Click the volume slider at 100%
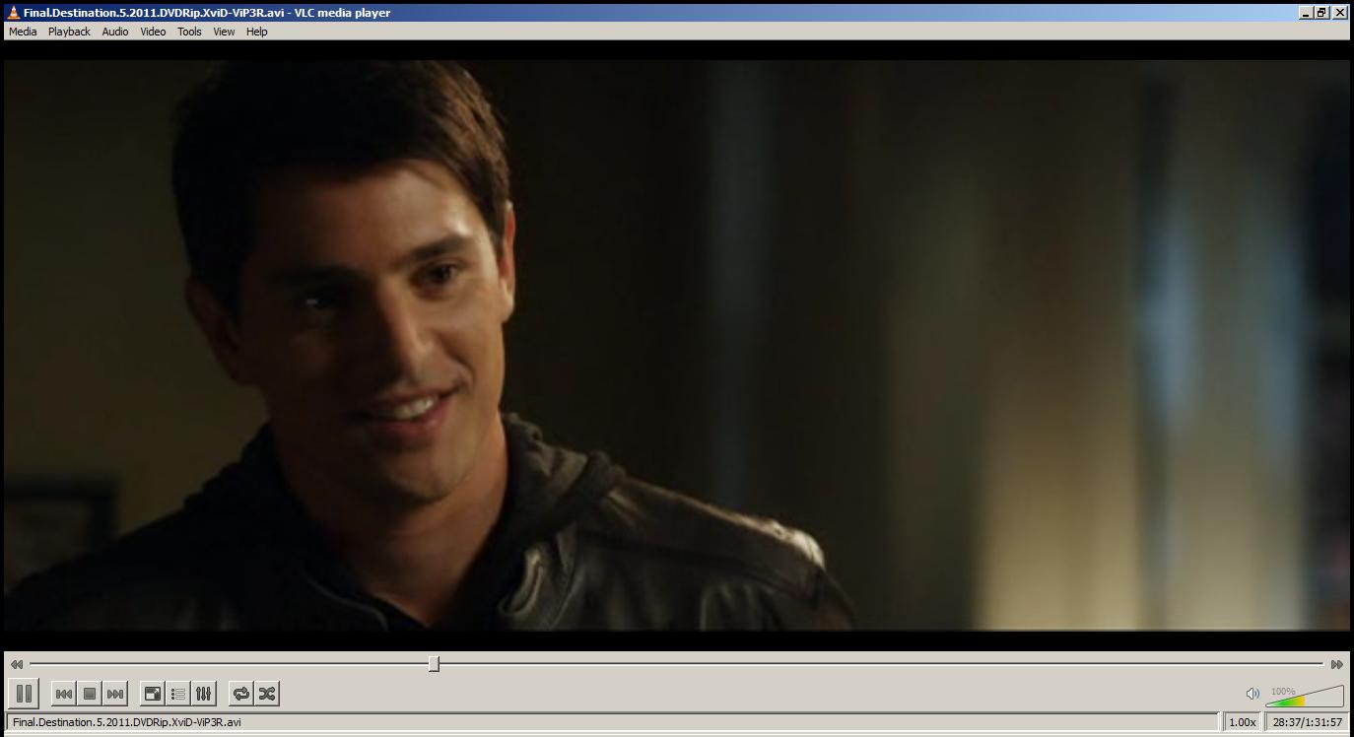The width and height of the screenshot is (1354, 737). point(1304,699)
